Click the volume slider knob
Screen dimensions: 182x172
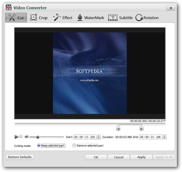click(38, 137)
